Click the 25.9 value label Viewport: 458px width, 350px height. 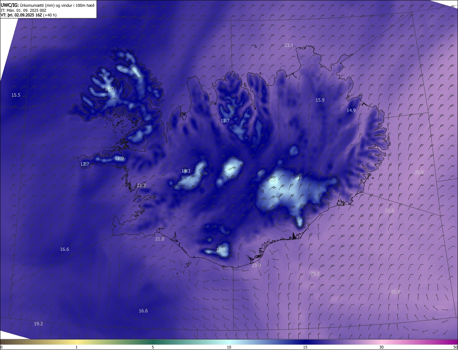(x=419, y=172)
